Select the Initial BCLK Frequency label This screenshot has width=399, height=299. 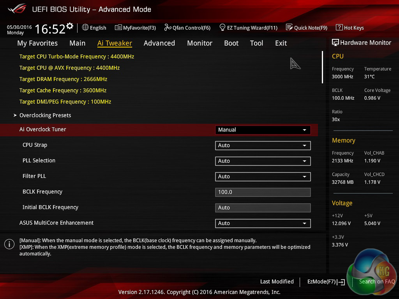(50, 208)
